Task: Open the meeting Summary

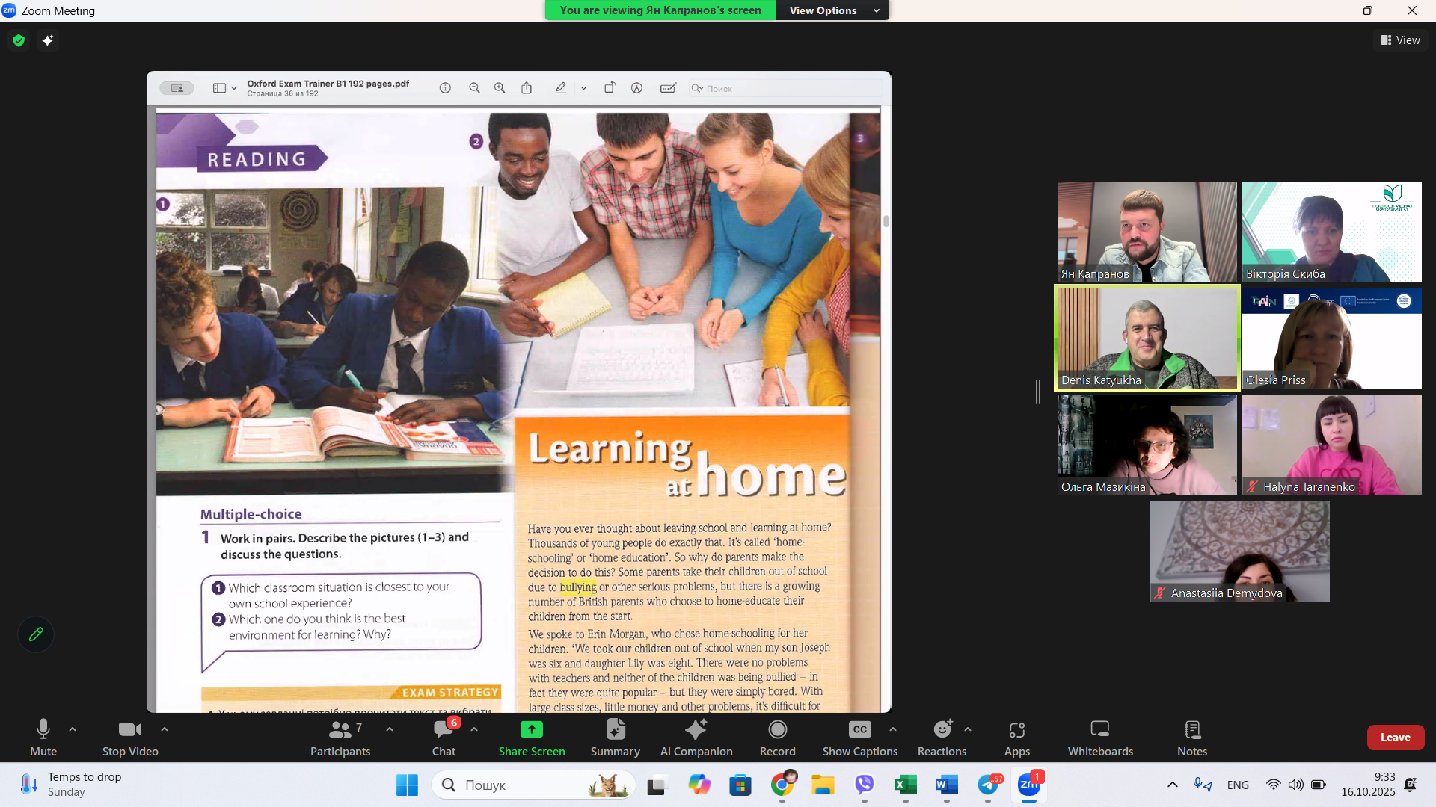Action: (615, 737)
